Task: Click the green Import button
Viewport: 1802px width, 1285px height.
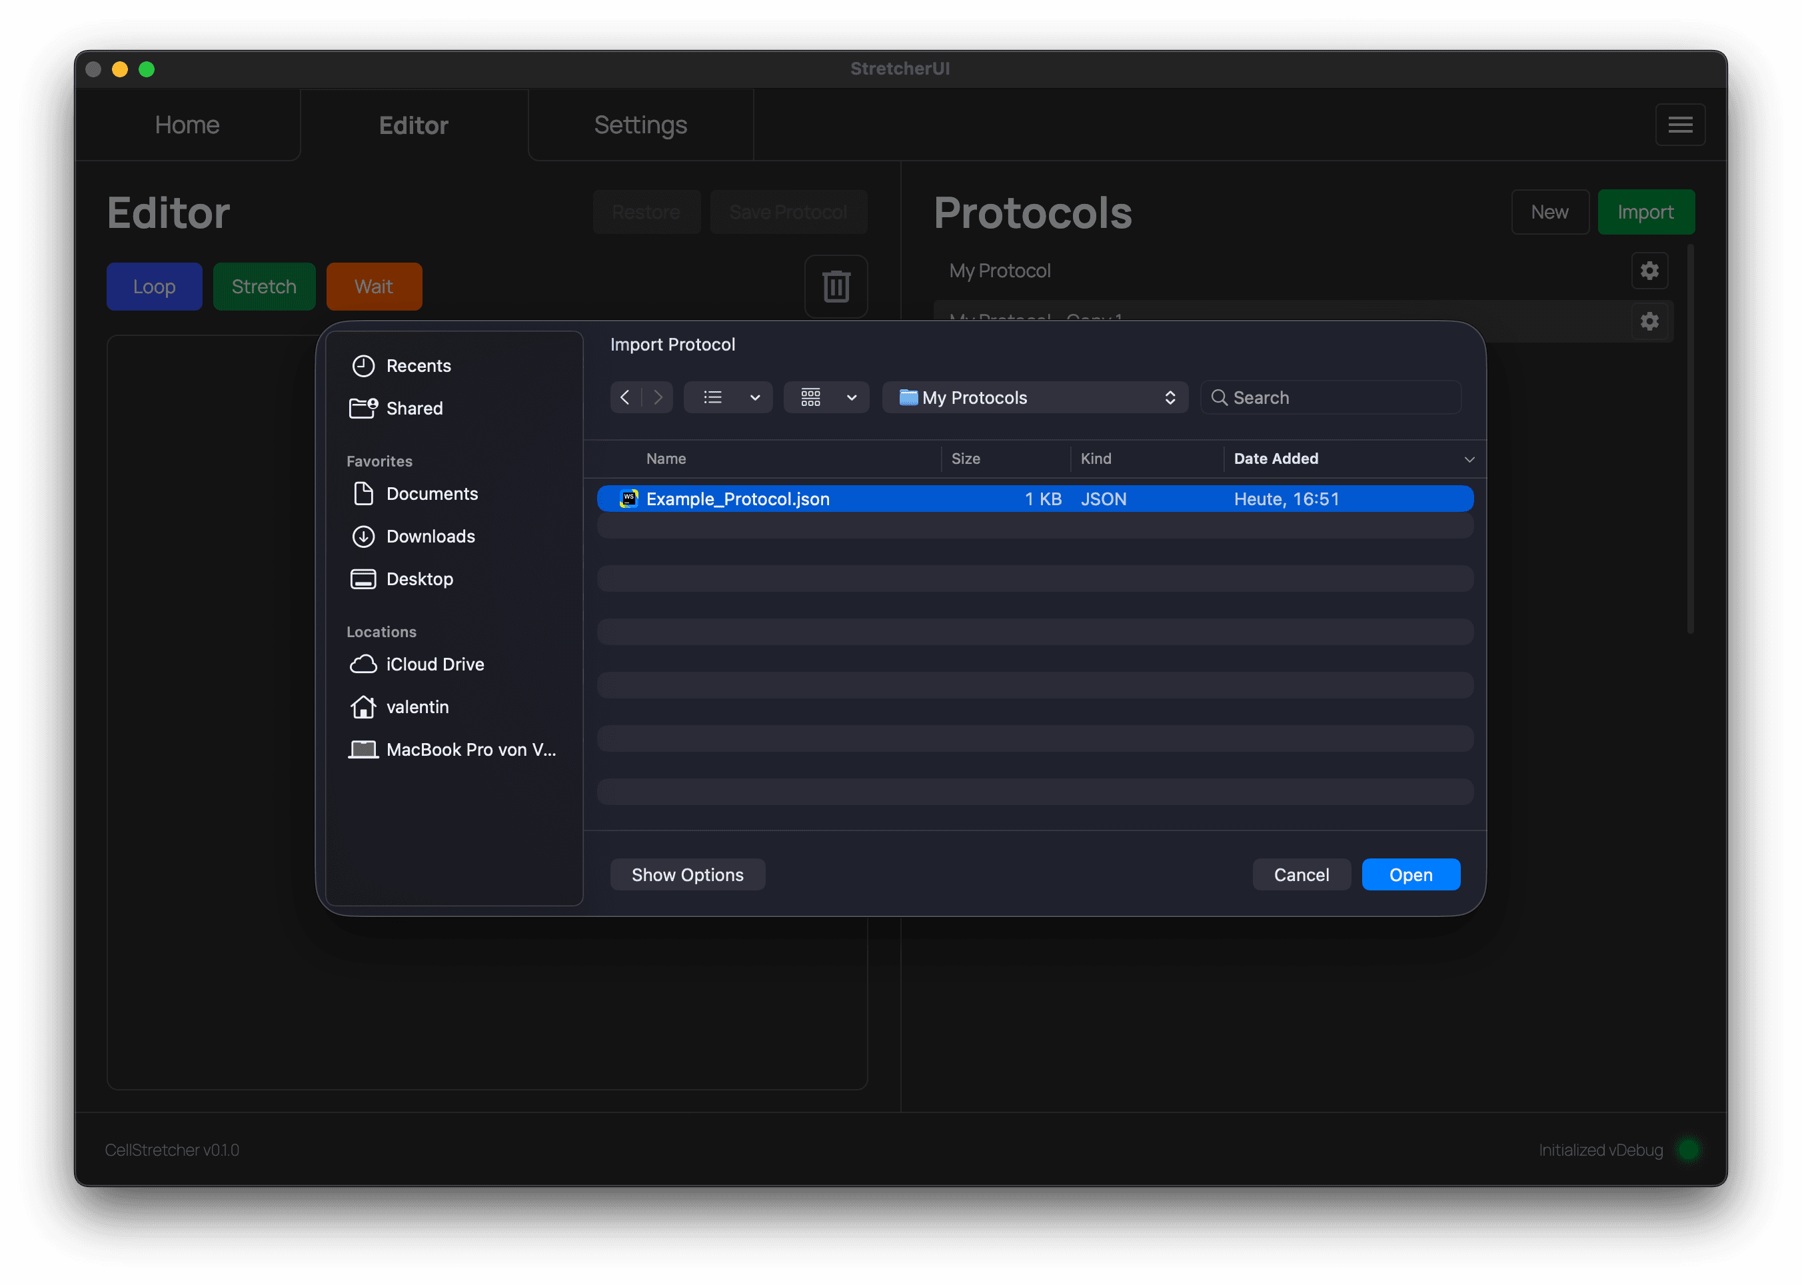Action: tap(1645, 212)
